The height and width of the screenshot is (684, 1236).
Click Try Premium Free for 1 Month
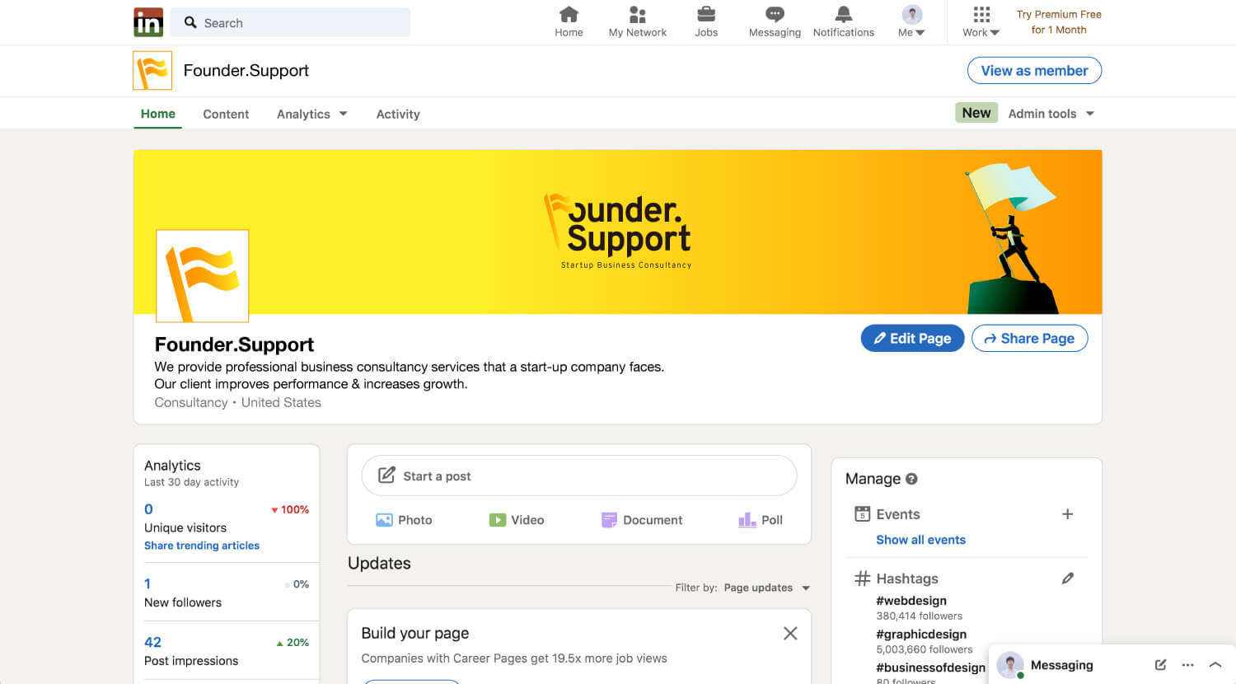[1059, 22]
